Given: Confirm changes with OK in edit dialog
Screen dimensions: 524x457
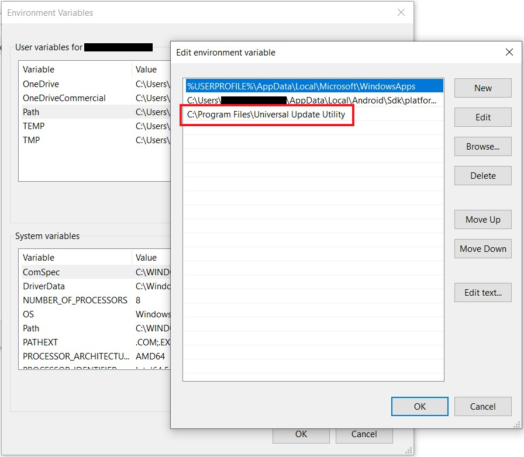Looking at the screenshot, I should coord(419,406).
